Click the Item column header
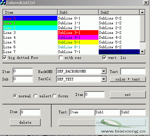This screenshot has height=136, width=150. [x=30, y=12]
